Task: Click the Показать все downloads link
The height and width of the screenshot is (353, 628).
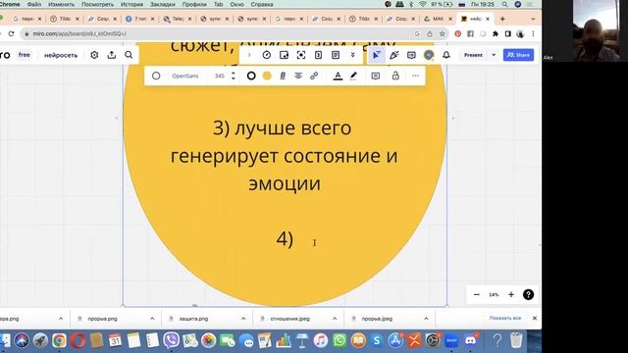Action: pos(505,318)
